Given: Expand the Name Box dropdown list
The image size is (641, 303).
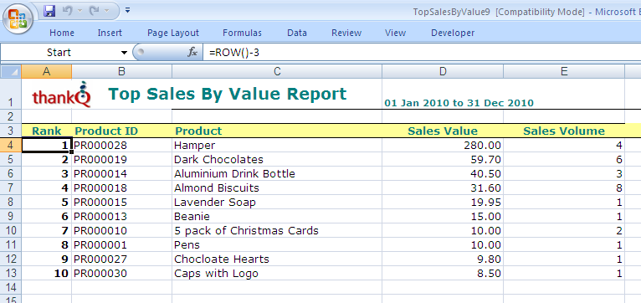Looking at the screenshot, I should 124,53.
